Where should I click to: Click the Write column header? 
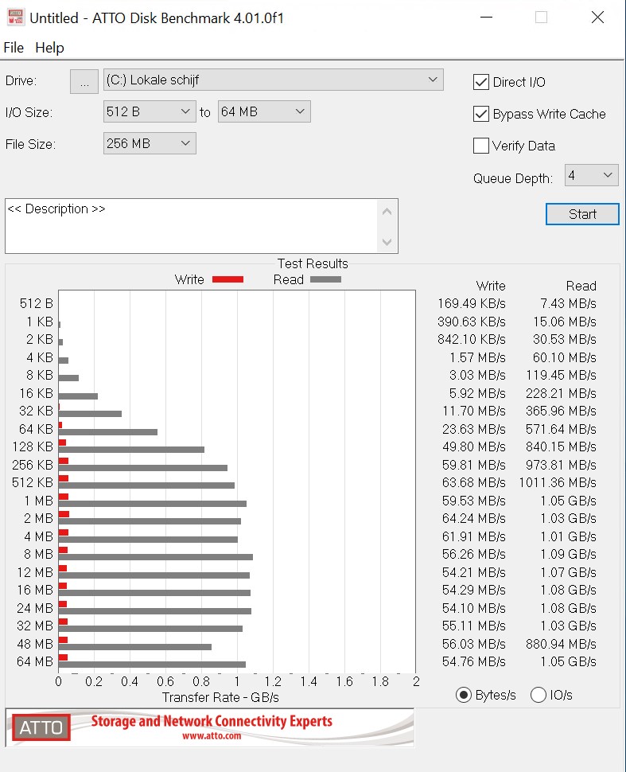(491, 286)
